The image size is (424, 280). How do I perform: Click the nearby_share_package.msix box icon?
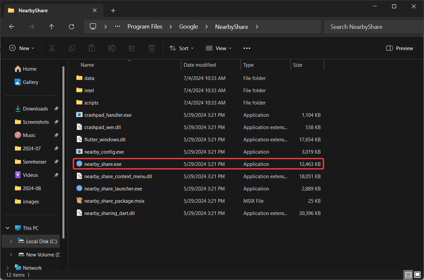(x=79, y=201)
